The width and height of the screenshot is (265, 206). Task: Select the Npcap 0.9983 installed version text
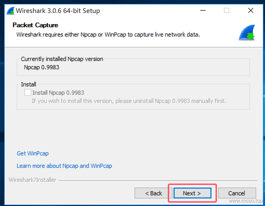[x=42, y=67]
